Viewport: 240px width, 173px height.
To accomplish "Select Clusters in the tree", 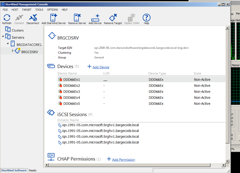I will tap(18, 30).
